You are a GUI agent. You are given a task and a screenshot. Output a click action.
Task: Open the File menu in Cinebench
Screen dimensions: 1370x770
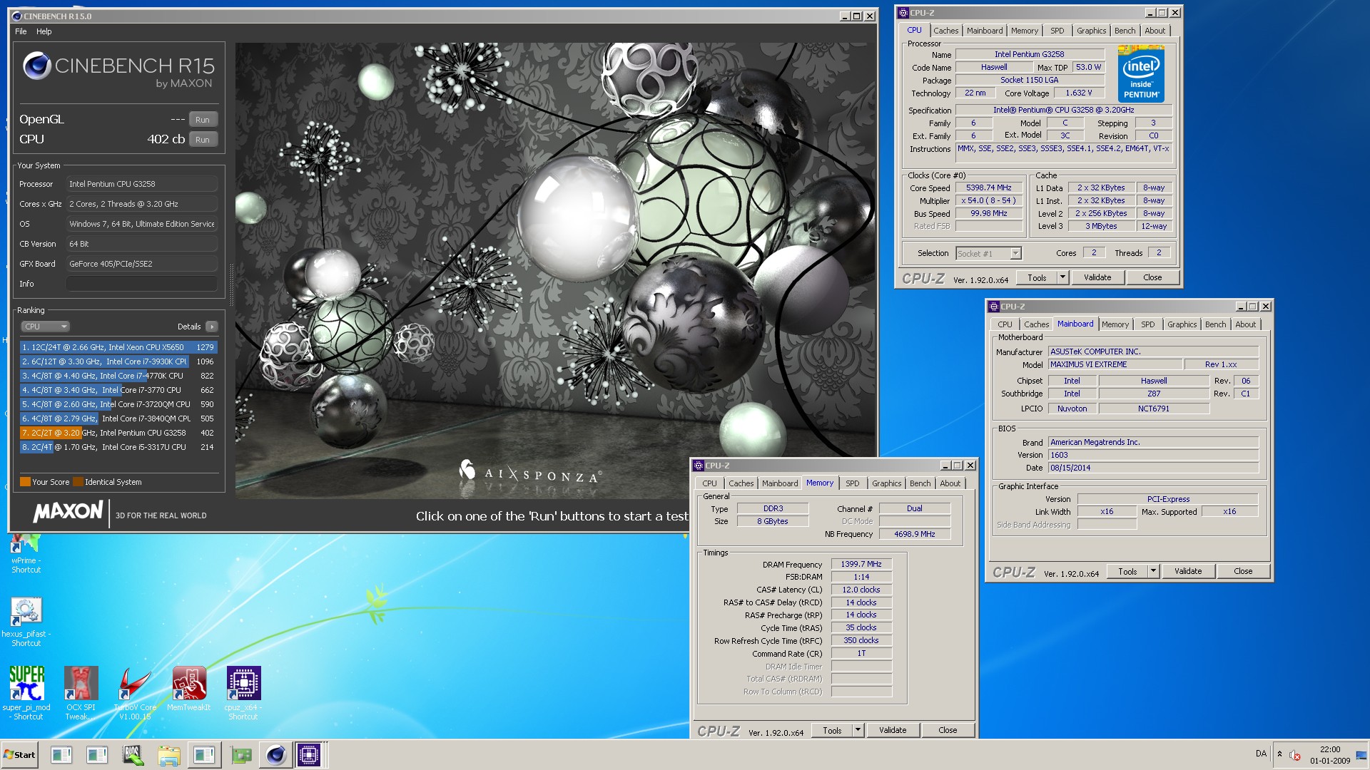[21, 31]
